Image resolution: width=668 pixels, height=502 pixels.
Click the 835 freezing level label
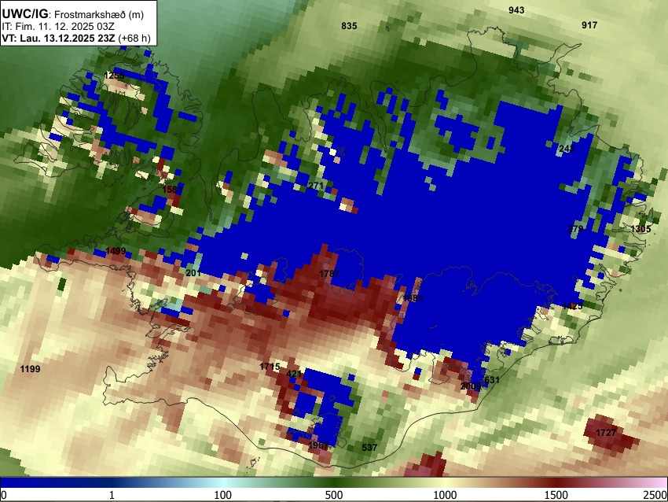pyautogui.click(x=349, y=26)
